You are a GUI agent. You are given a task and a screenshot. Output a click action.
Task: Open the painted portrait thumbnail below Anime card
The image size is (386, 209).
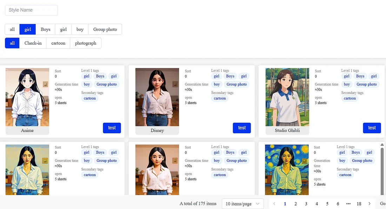(27, 170)
